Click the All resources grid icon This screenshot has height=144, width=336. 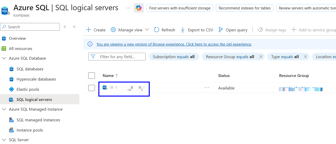[4, 49]
